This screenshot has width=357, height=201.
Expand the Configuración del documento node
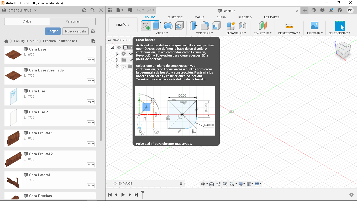click(117, 53)
